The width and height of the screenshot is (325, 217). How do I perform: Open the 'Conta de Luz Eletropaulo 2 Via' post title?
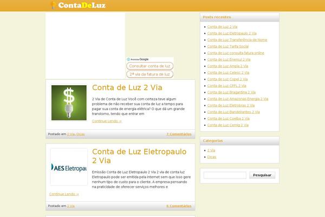[x=139, y=156]
